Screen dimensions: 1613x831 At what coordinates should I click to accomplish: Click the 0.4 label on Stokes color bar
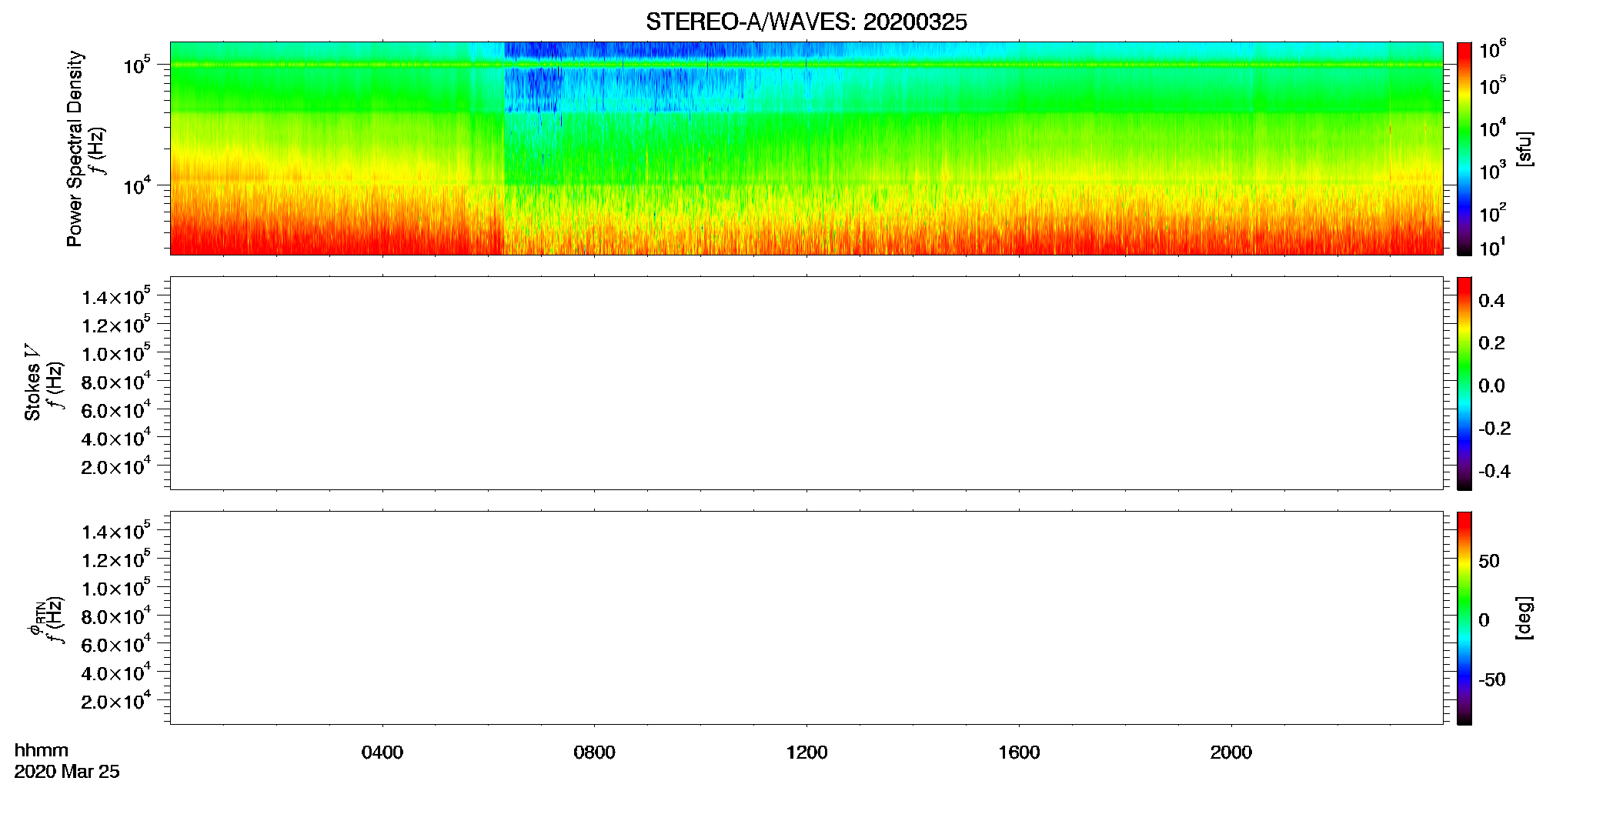tap(1491, 301)
